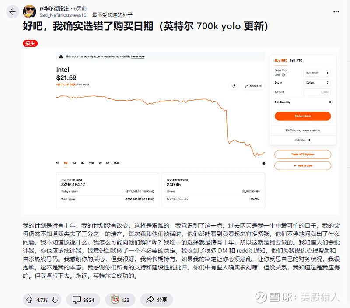Open chart settings gear icon
The image size is (350, 308).
263,163
